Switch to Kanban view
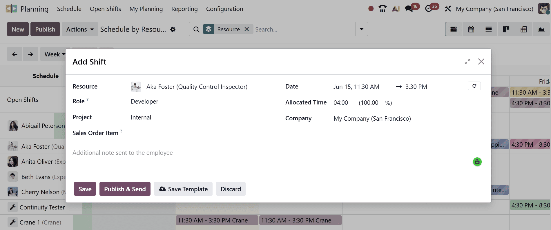Viewport: 551px width, 230px height. point(506,29)
